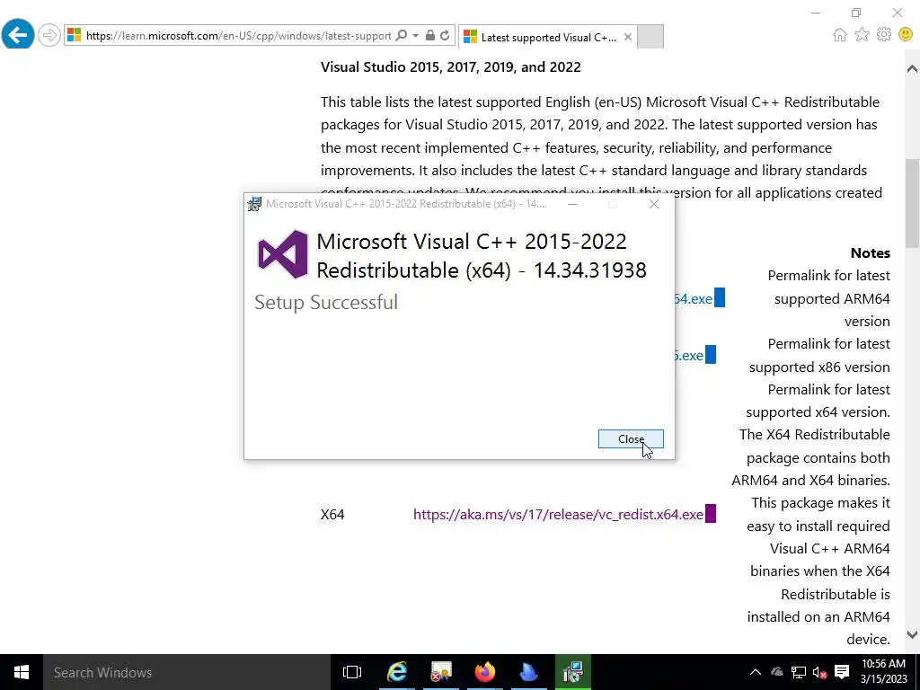Image resolution: width=920 pixels, height=690 pixels.
Task: Open a new browser tab
Action: (x=650, y=36)
